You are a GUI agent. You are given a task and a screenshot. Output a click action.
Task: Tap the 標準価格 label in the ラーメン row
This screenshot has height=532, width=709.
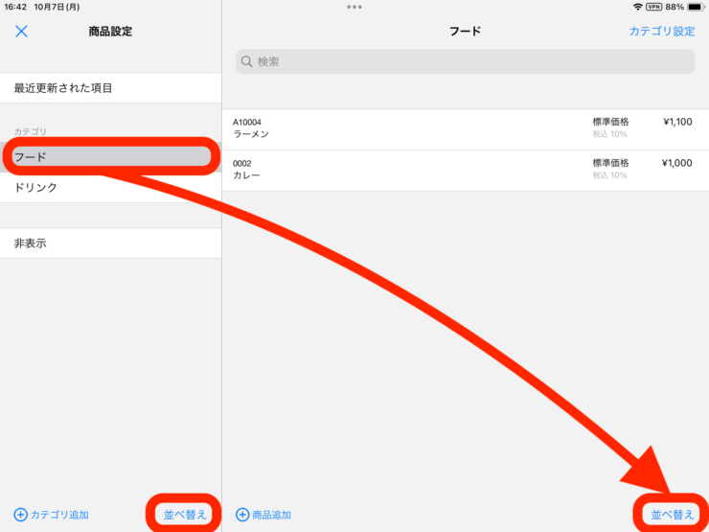[x=611, y=122]
